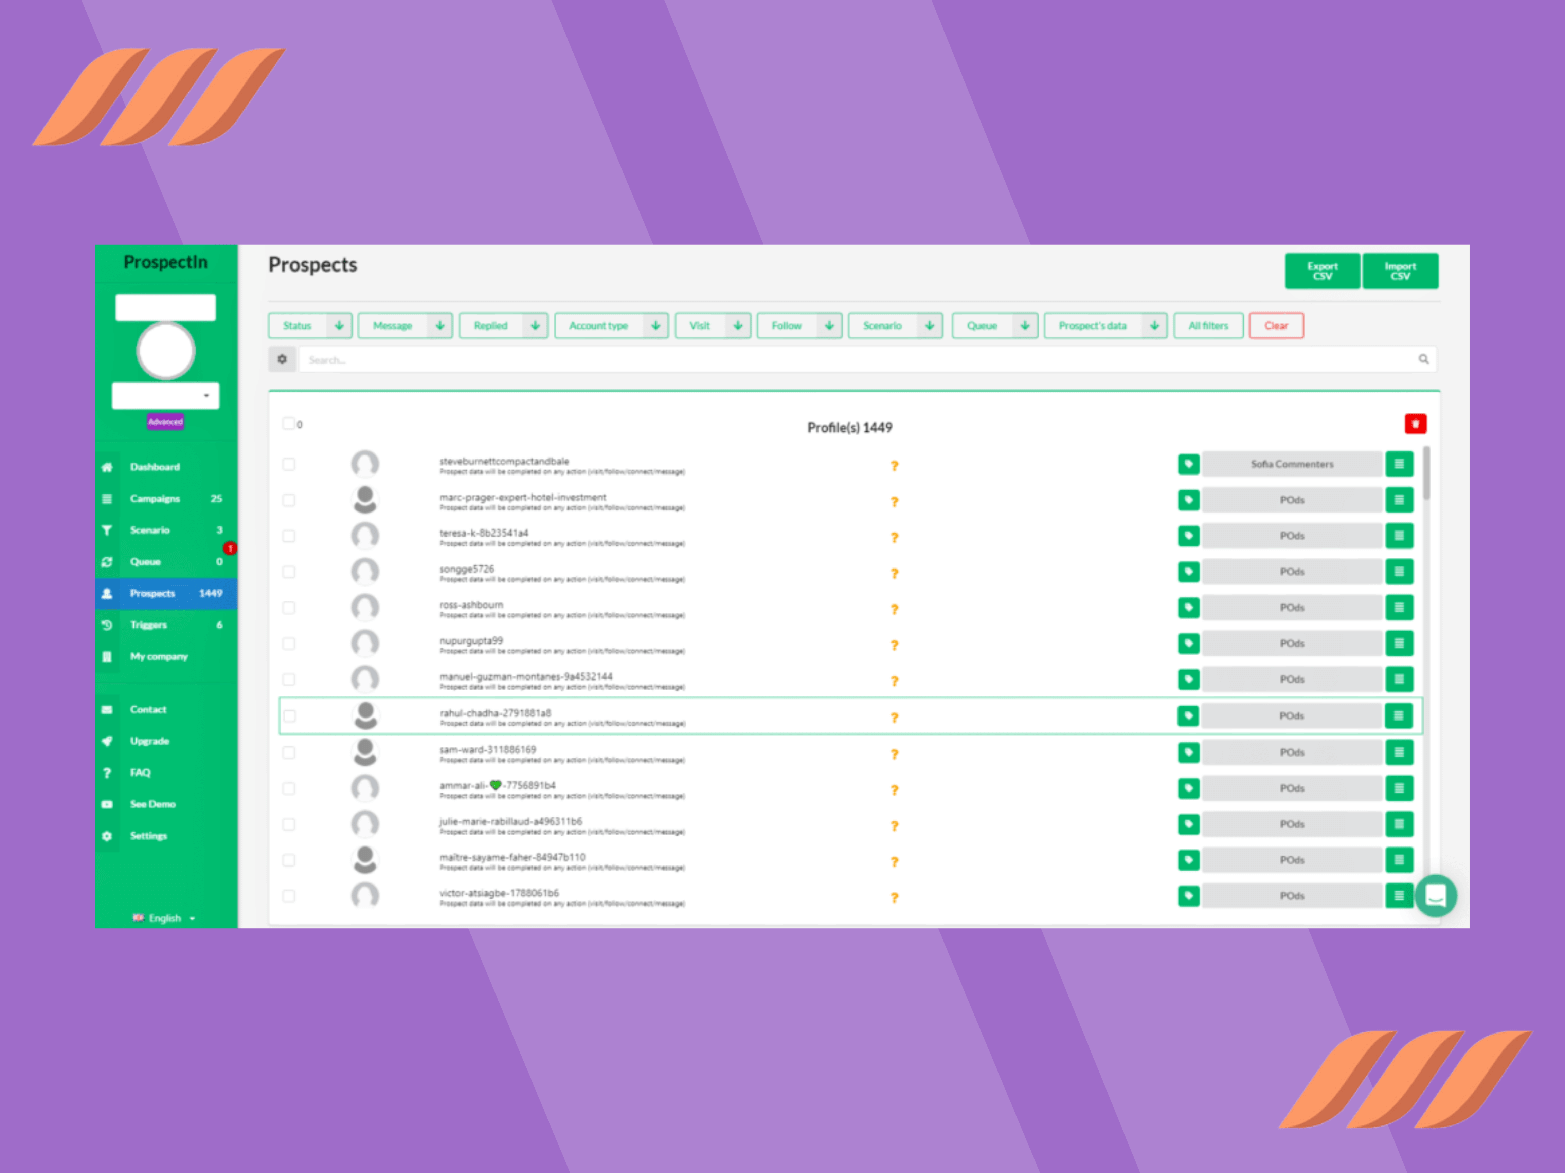This screenshot has width=1565, height=1173.
Task: Click tag icon for victor-atsiagbe row
Action: (x=1189, y=896)
